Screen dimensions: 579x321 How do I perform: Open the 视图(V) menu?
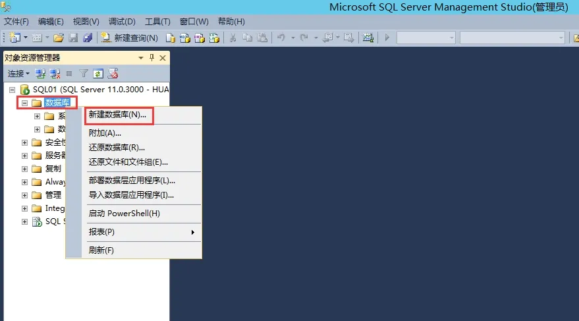(x=86, y=22)
